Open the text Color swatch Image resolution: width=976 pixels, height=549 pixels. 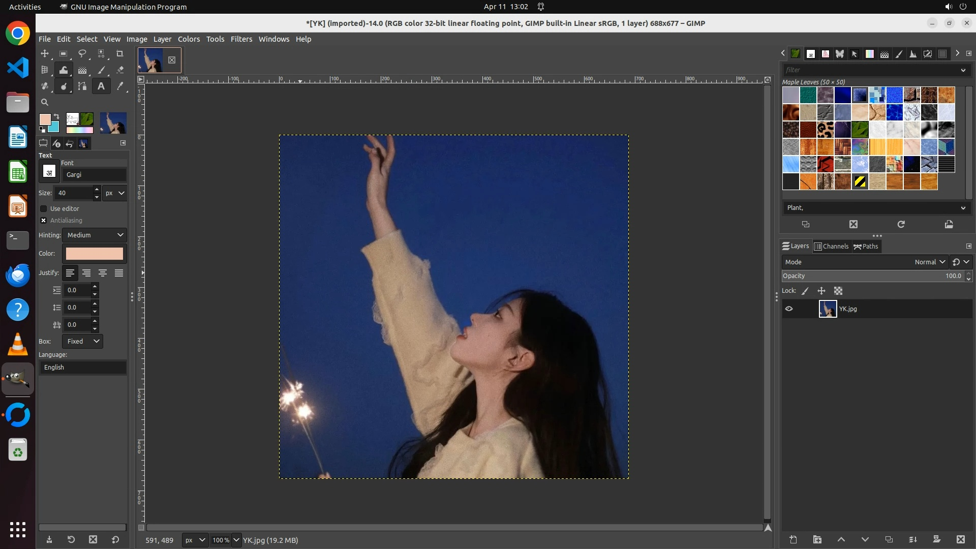pyautogui.click(x=95, y=254)
